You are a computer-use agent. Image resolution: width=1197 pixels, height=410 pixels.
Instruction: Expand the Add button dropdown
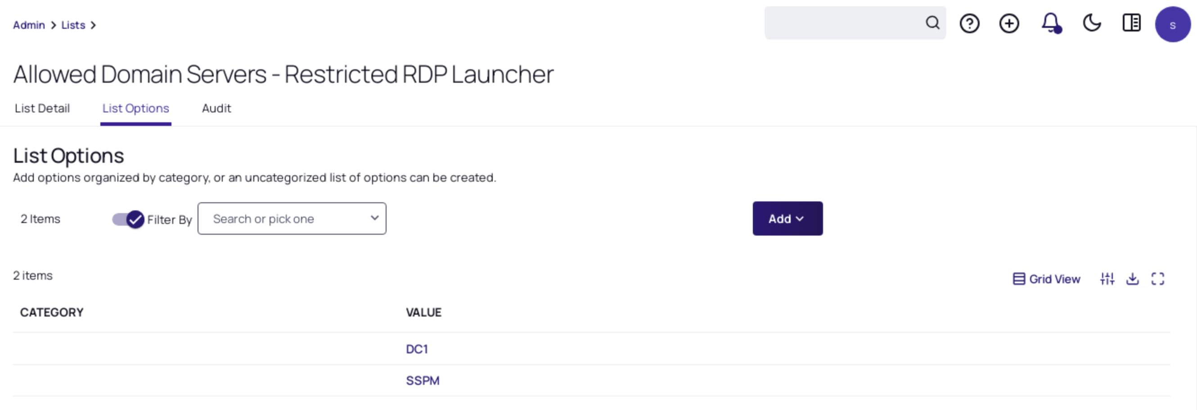(787, 218)
